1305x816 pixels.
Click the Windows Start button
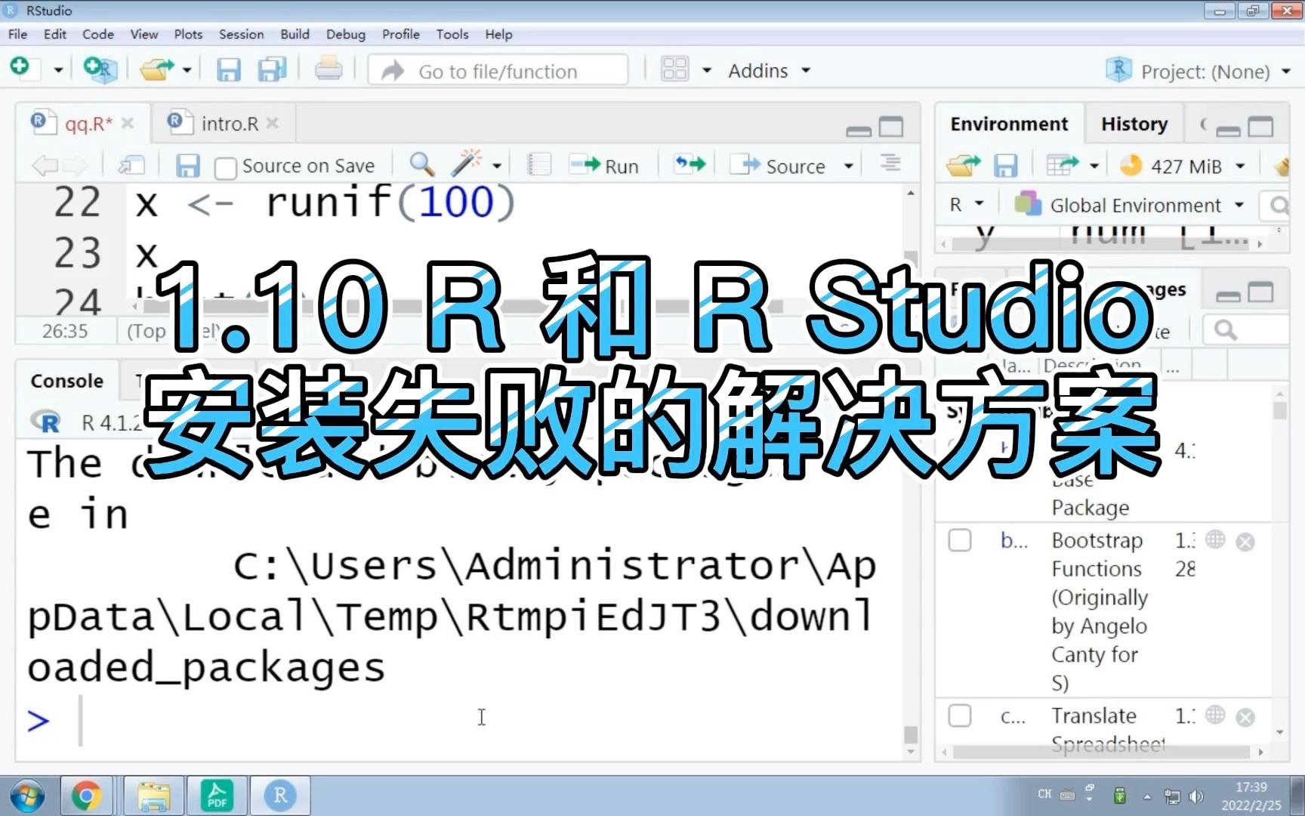(x=26, y=796)
